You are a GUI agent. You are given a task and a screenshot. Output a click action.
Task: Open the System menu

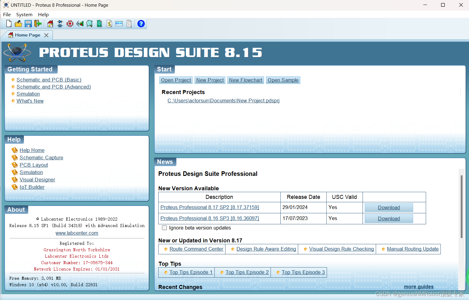tap(24, 14)
